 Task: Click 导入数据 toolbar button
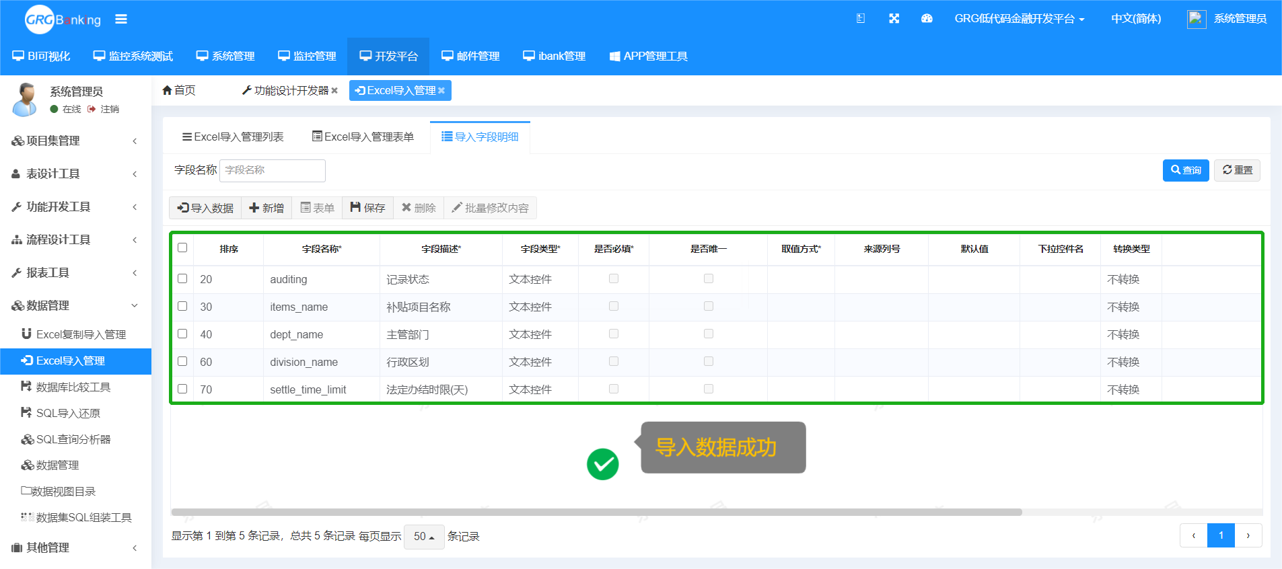tap(205, 208)
